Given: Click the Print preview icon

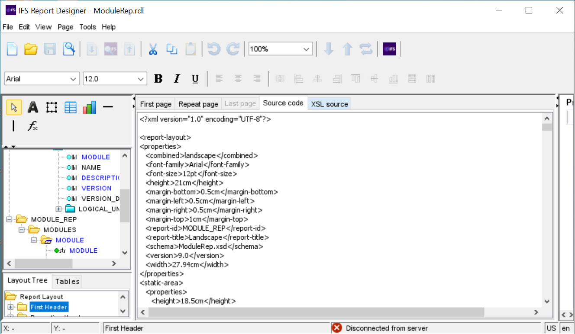Looking at the screenshot, I should click(x=69, y=49).
